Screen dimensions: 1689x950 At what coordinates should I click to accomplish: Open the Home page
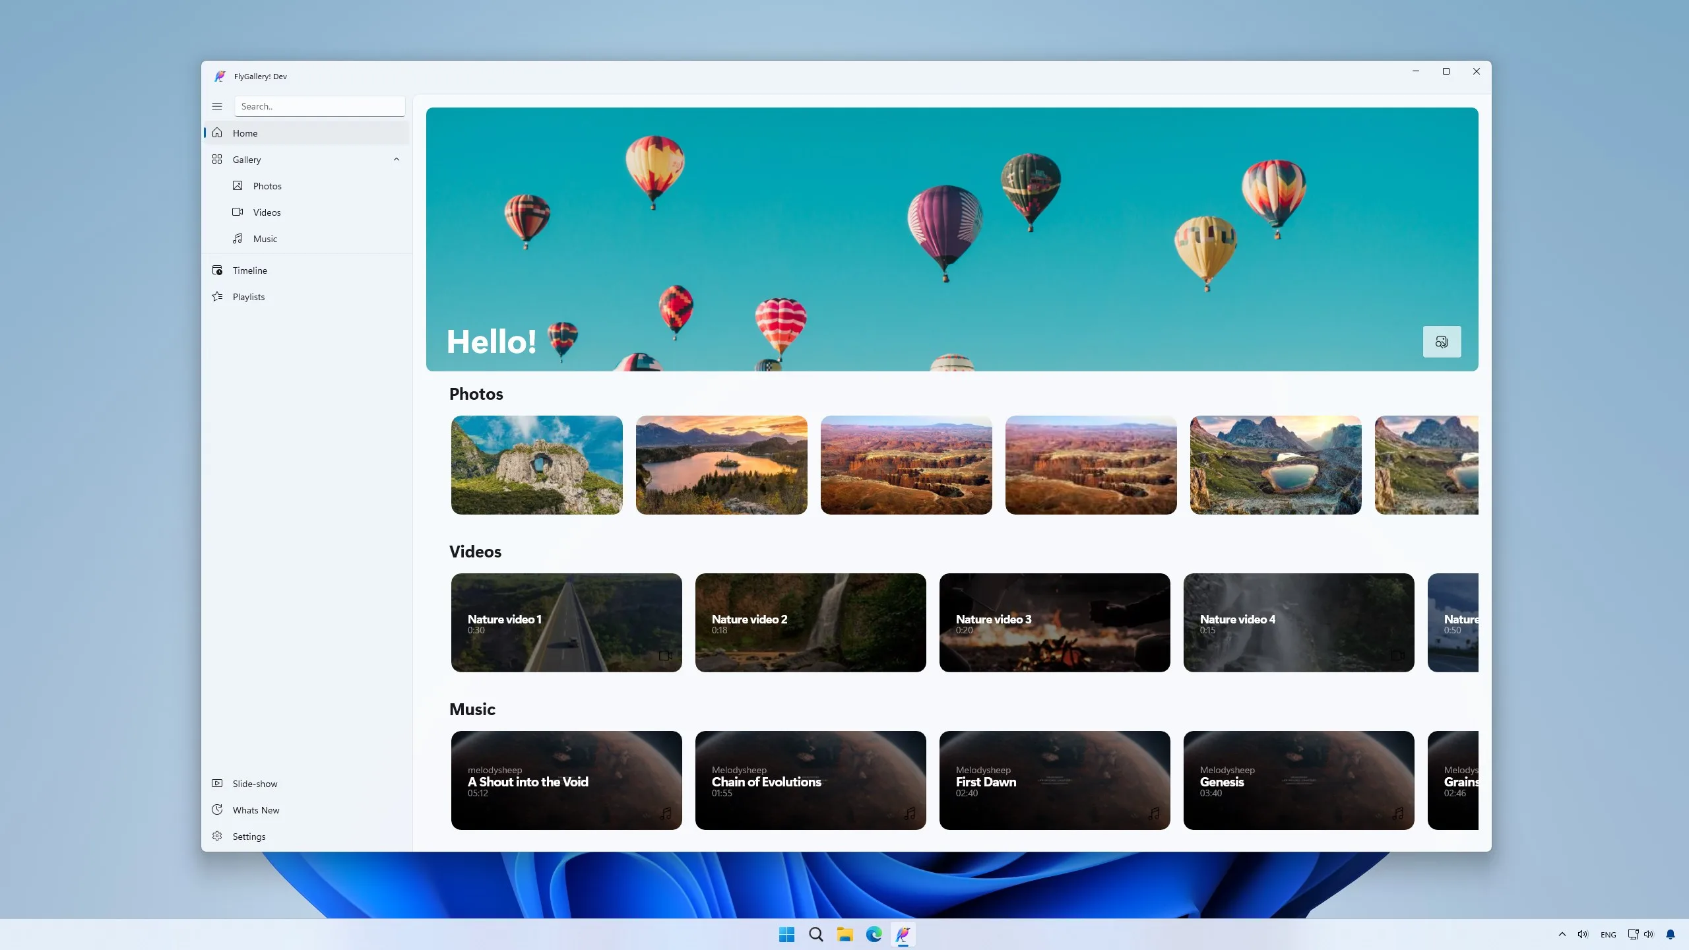click(306, 133)
